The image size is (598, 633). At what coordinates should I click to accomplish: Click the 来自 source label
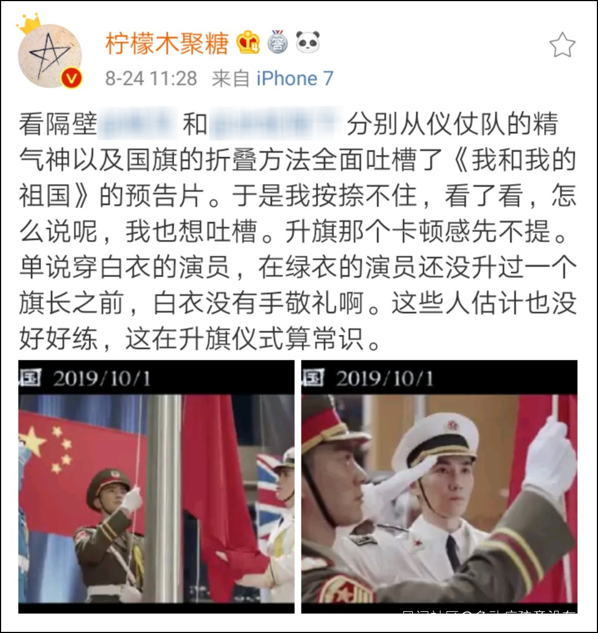231,78
